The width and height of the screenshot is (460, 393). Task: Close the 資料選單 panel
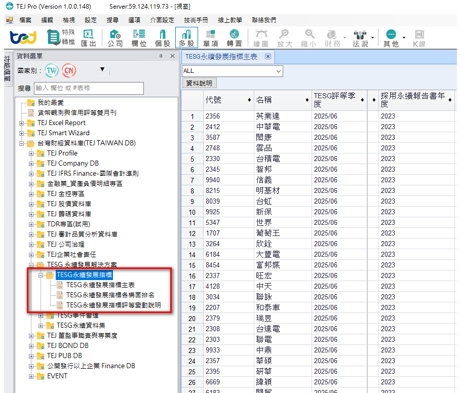point(172,56)
